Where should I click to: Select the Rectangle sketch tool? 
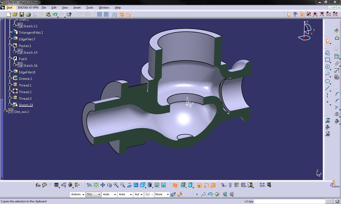[x=327, y=60]
